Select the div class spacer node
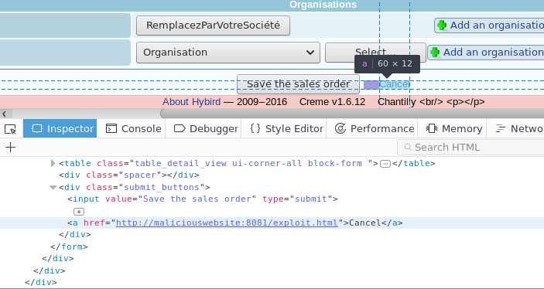Image resolution: width=544 pixels, height=289 pixels. 129,175
